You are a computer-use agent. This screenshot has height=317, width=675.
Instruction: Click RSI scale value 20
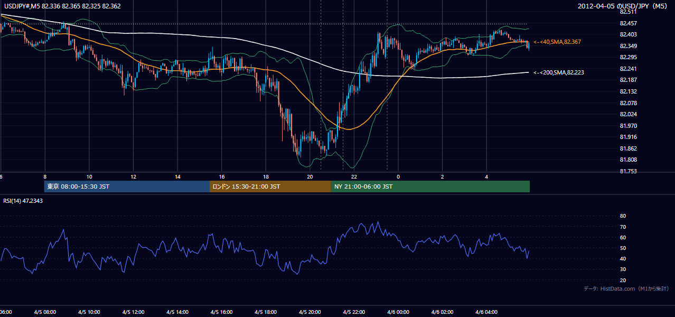[x=623, y=280]
